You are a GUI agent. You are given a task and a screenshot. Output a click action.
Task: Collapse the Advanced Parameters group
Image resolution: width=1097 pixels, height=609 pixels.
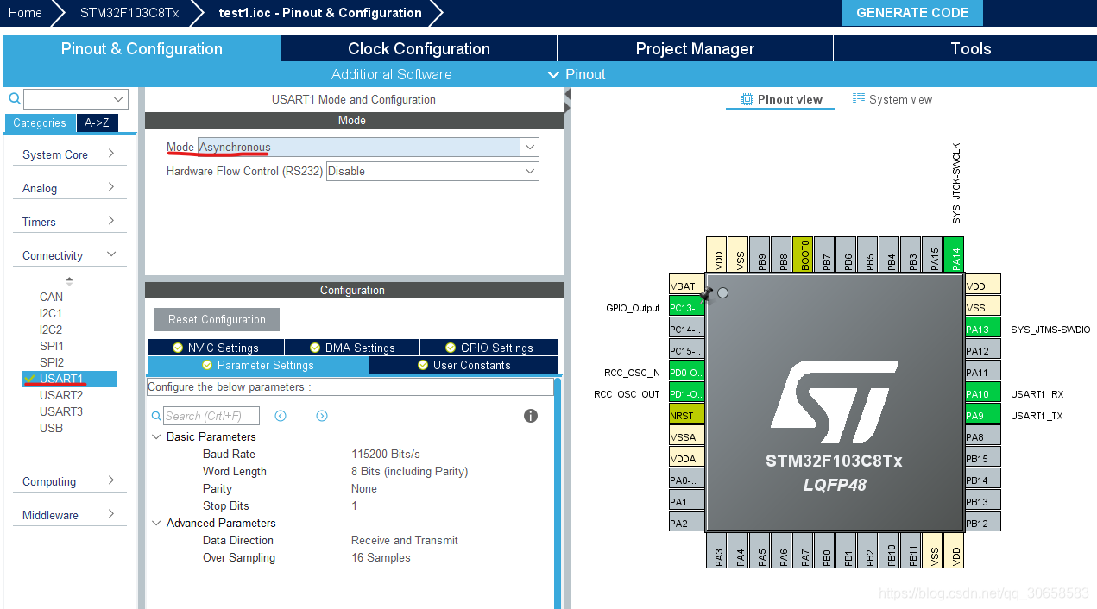coord(157,523)
